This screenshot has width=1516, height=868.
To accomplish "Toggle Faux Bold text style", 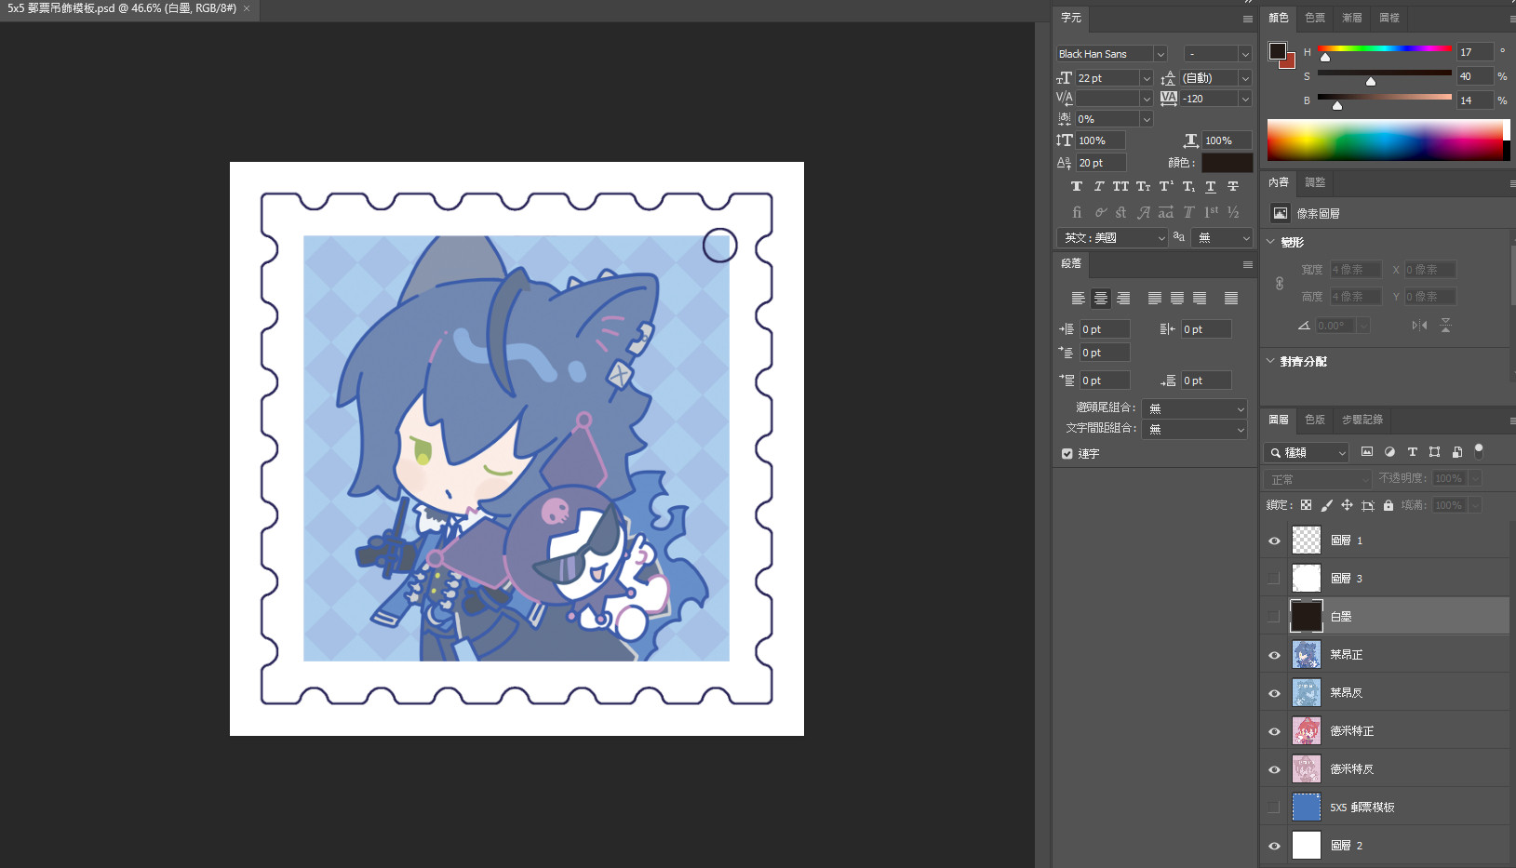I will click(x=1077, y=187).
